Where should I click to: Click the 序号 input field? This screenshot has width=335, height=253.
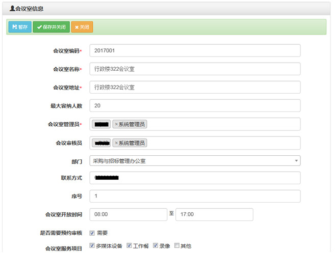click(194, 196)
